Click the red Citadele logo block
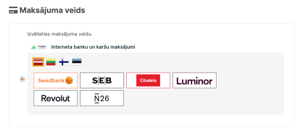Viewport: 301px width, 131px height. coord(148,80)
